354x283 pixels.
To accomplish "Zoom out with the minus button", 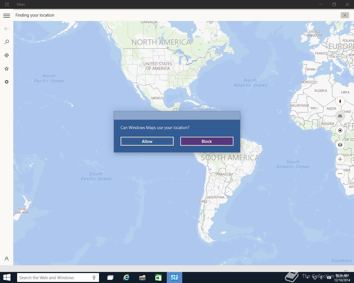I will pos(340,174).
